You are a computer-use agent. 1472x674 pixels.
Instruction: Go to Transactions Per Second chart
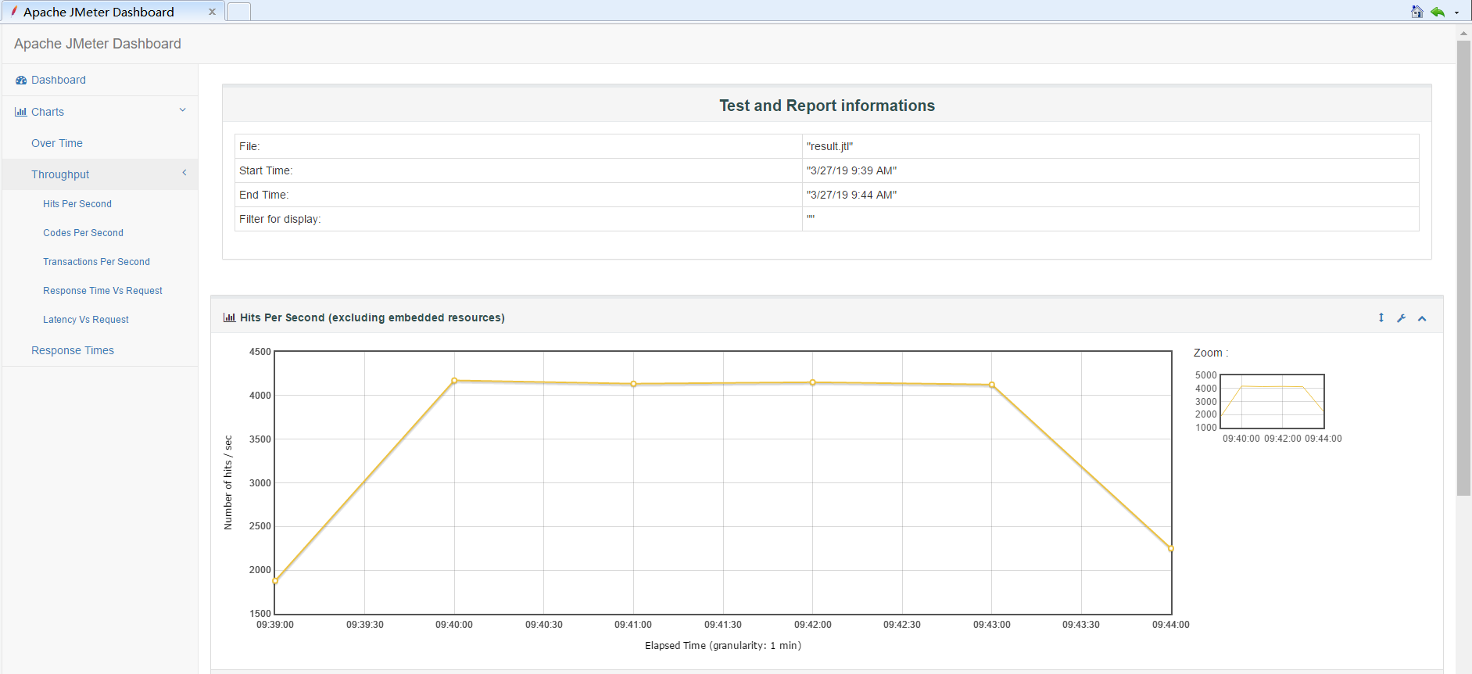point(96,262)
